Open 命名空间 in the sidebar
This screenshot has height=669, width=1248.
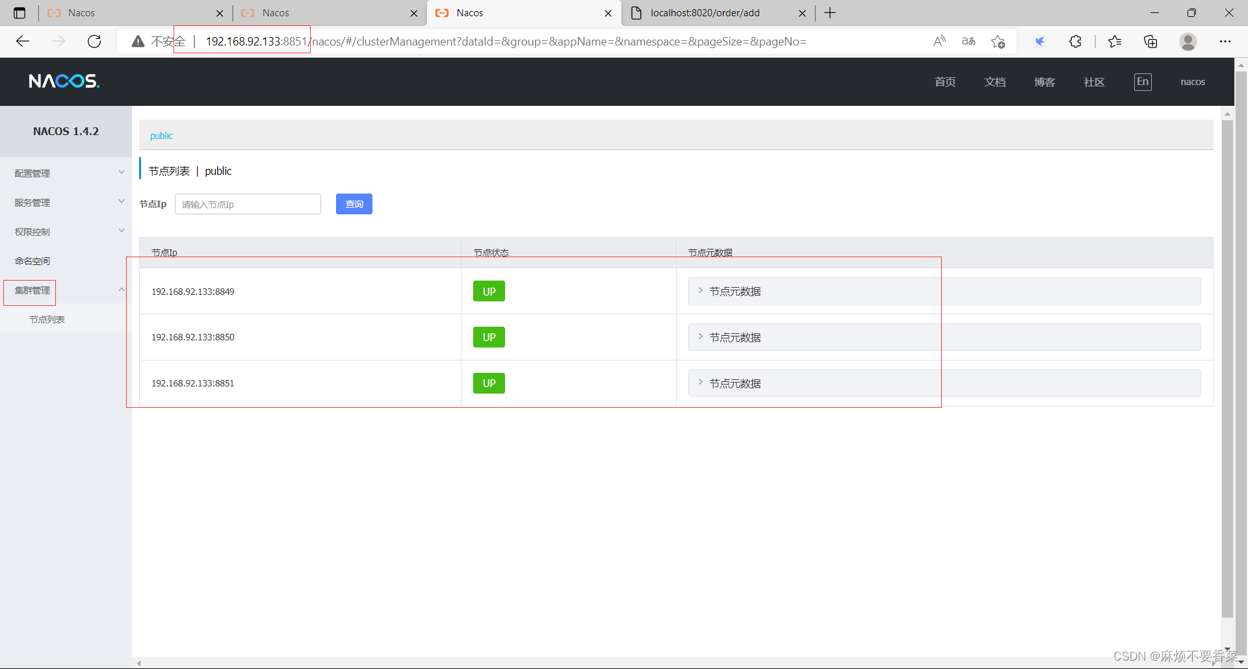tap(66, 261)
